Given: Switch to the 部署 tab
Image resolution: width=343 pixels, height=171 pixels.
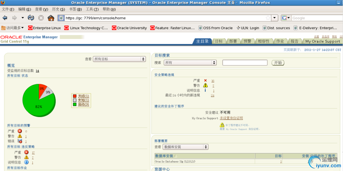Looking at the screenshot, I should (x=233, y=41).
